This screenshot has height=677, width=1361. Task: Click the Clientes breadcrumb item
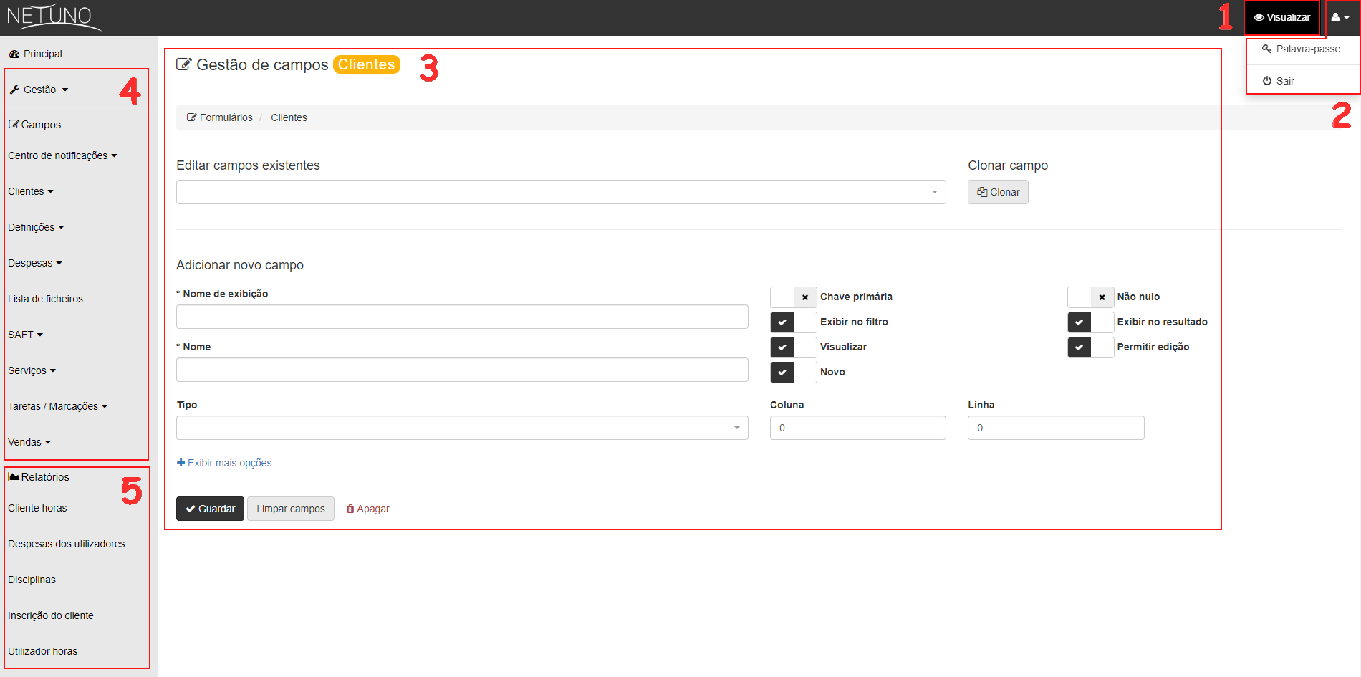(x=289, y=117)
